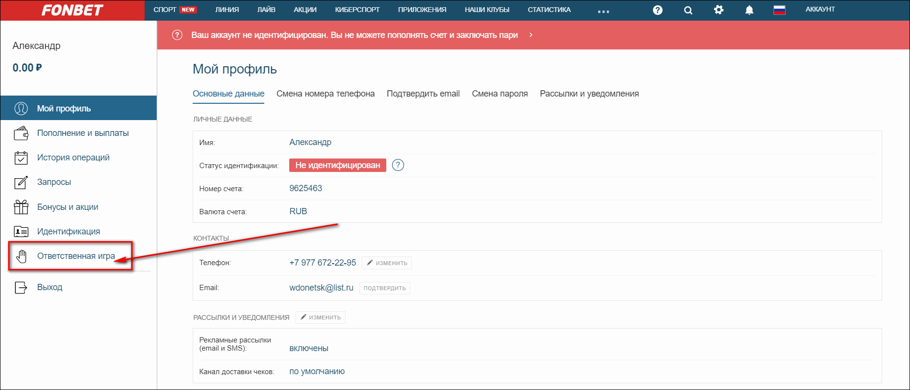Image resolution: width=910 pixels, height=390 pixels.
Task: Click the balance 0.00 ₽
Action: 27,68
